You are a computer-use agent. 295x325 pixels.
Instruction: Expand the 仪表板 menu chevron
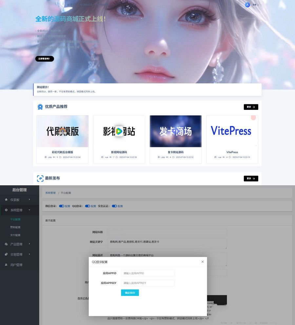29,199
